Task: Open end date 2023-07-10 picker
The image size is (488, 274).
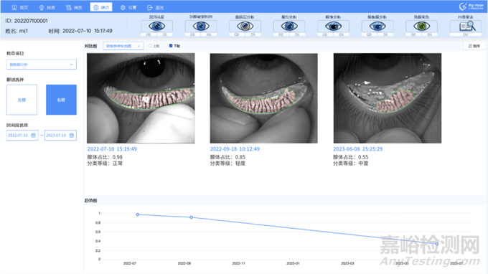Action: point(60,136)
